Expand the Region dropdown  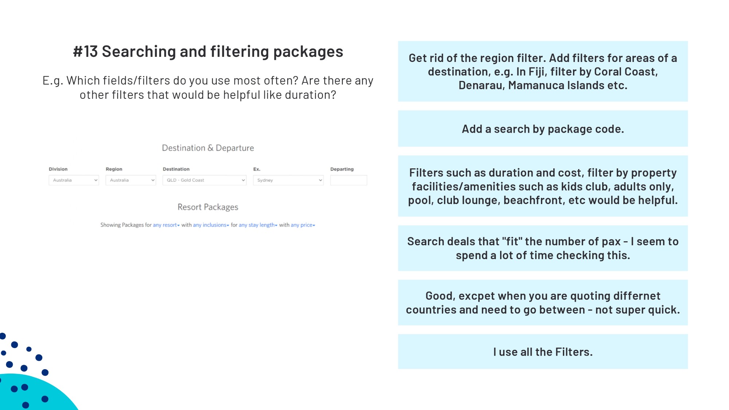point(130,180)
